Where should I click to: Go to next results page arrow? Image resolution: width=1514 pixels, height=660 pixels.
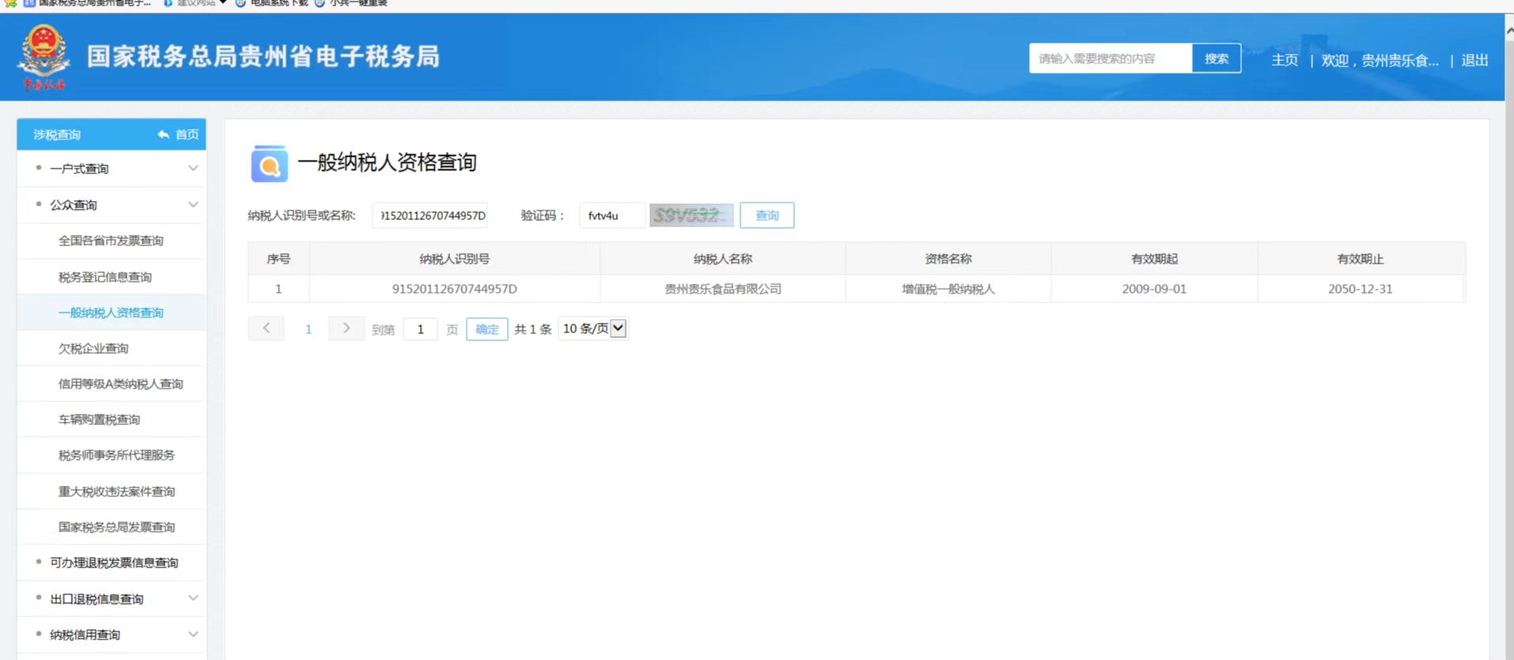point(346,328)
